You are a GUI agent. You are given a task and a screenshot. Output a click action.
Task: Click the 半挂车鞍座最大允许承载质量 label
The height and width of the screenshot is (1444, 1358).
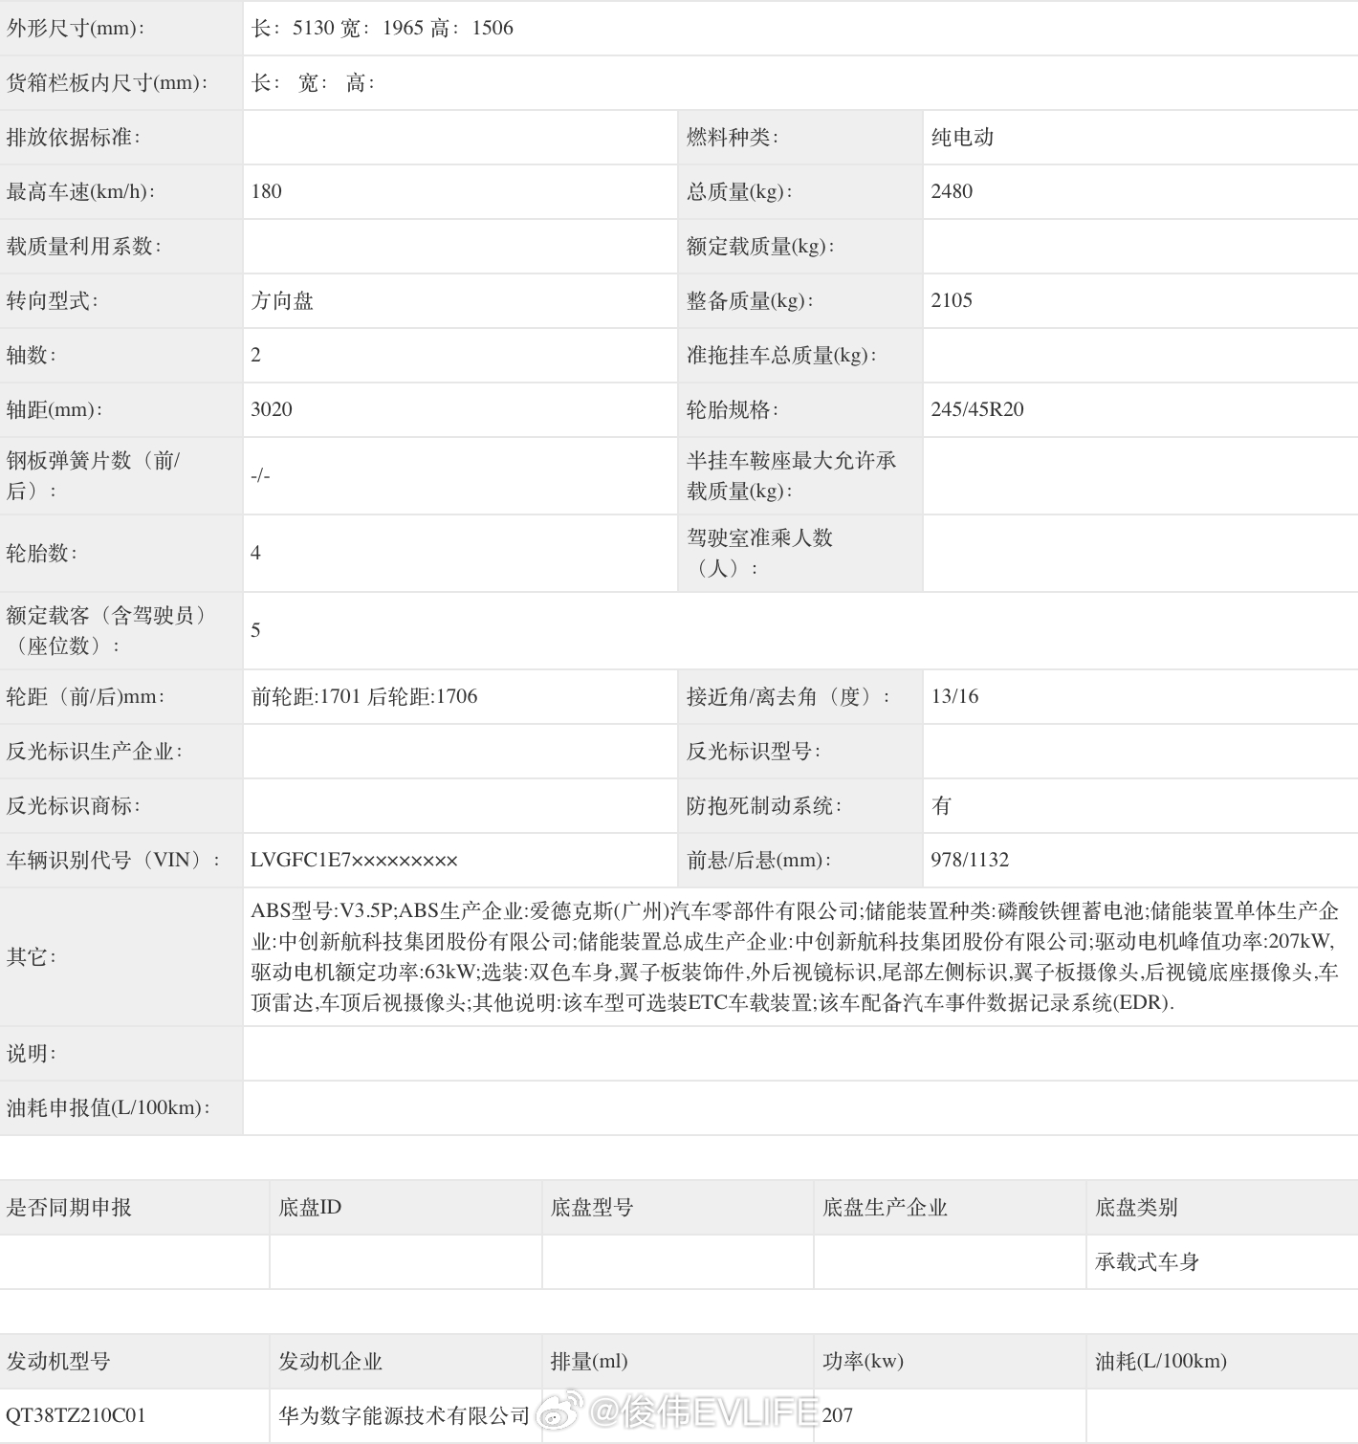pos(791,475)
